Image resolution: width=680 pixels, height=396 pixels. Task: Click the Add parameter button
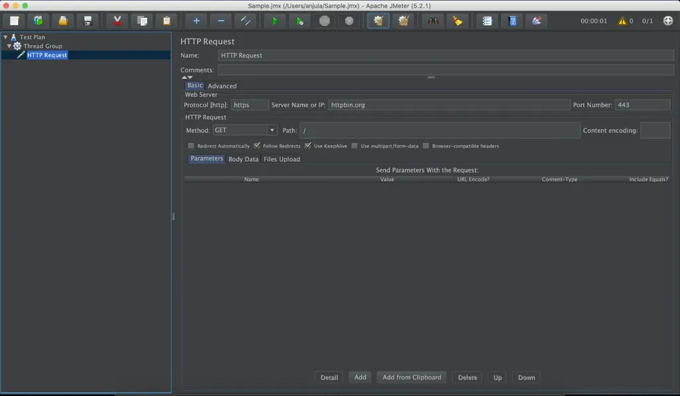click(360, 377)
